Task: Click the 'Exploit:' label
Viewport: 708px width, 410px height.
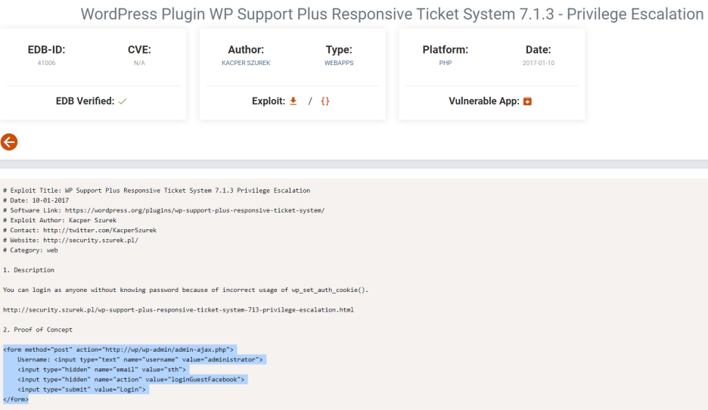Action: point(269,101)
